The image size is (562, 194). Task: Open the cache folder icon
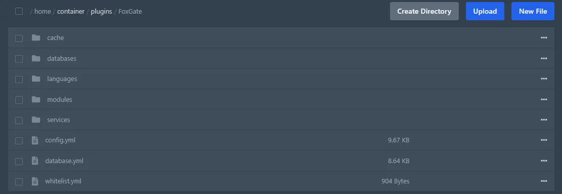(36, 37)
